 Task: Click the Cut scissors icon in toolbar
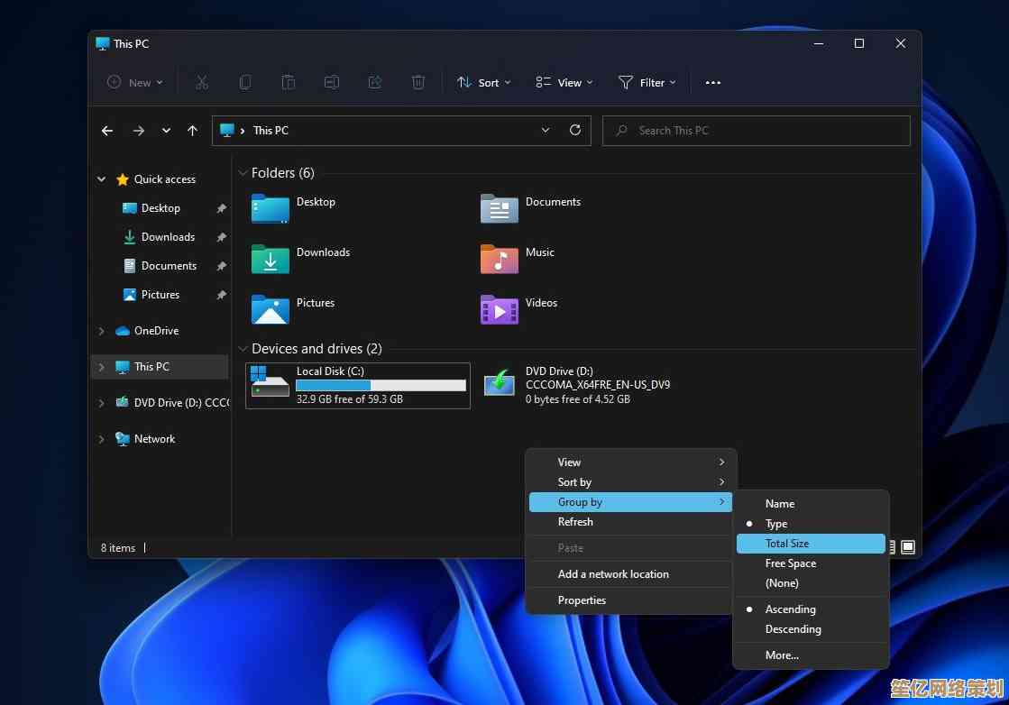pyautogui.click(x=202, y=82)
